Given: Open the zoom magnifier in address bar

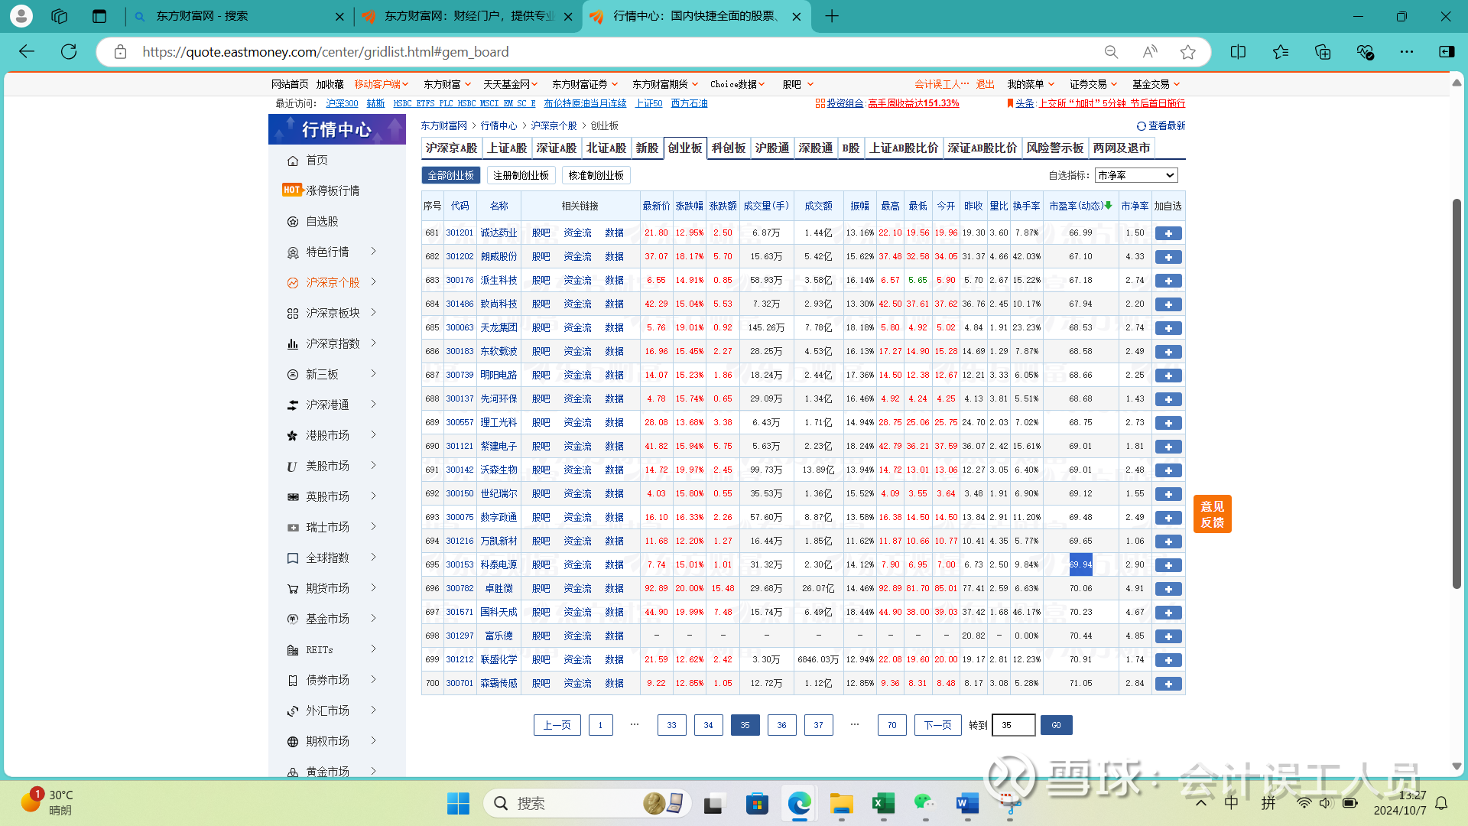Looking at the screenshot, I should (x=1111, y=52).
